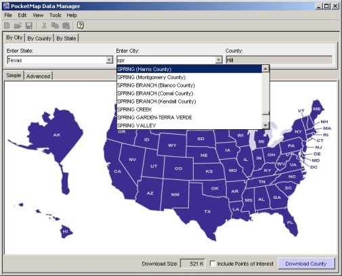Image resolution: width=342 pixels, height=276 pixels.
Task: Click Arizona (AZ) on the map
Action: pos(150,193)
